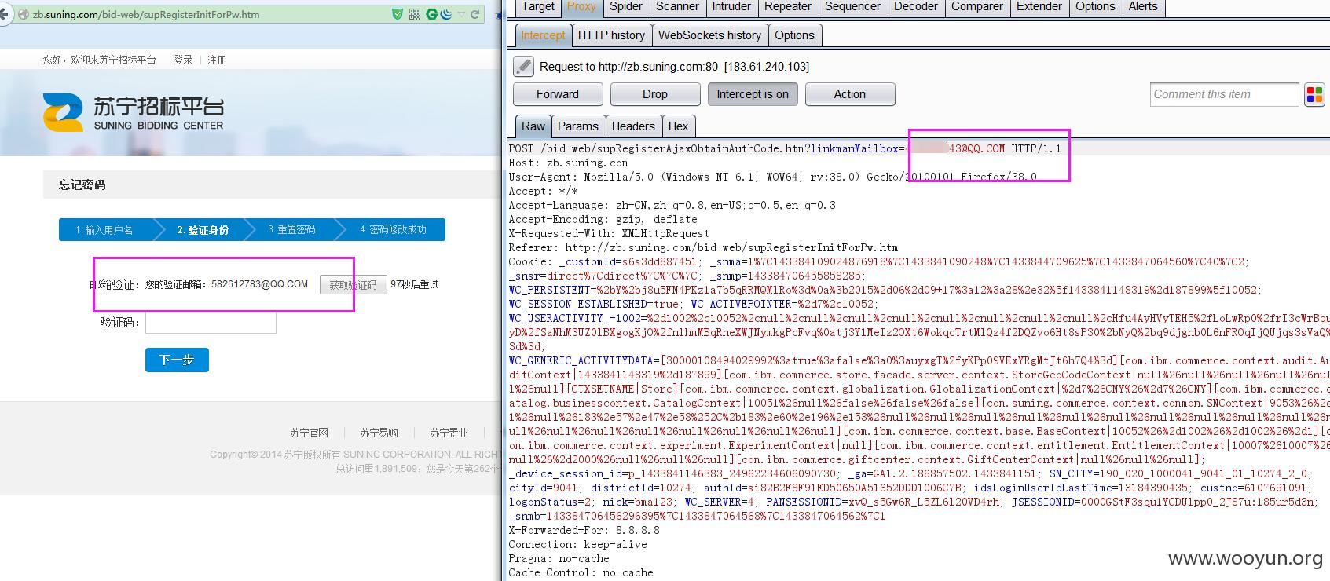
Task: Open the QR code icon in address bar
Action: tap(415, 14)
